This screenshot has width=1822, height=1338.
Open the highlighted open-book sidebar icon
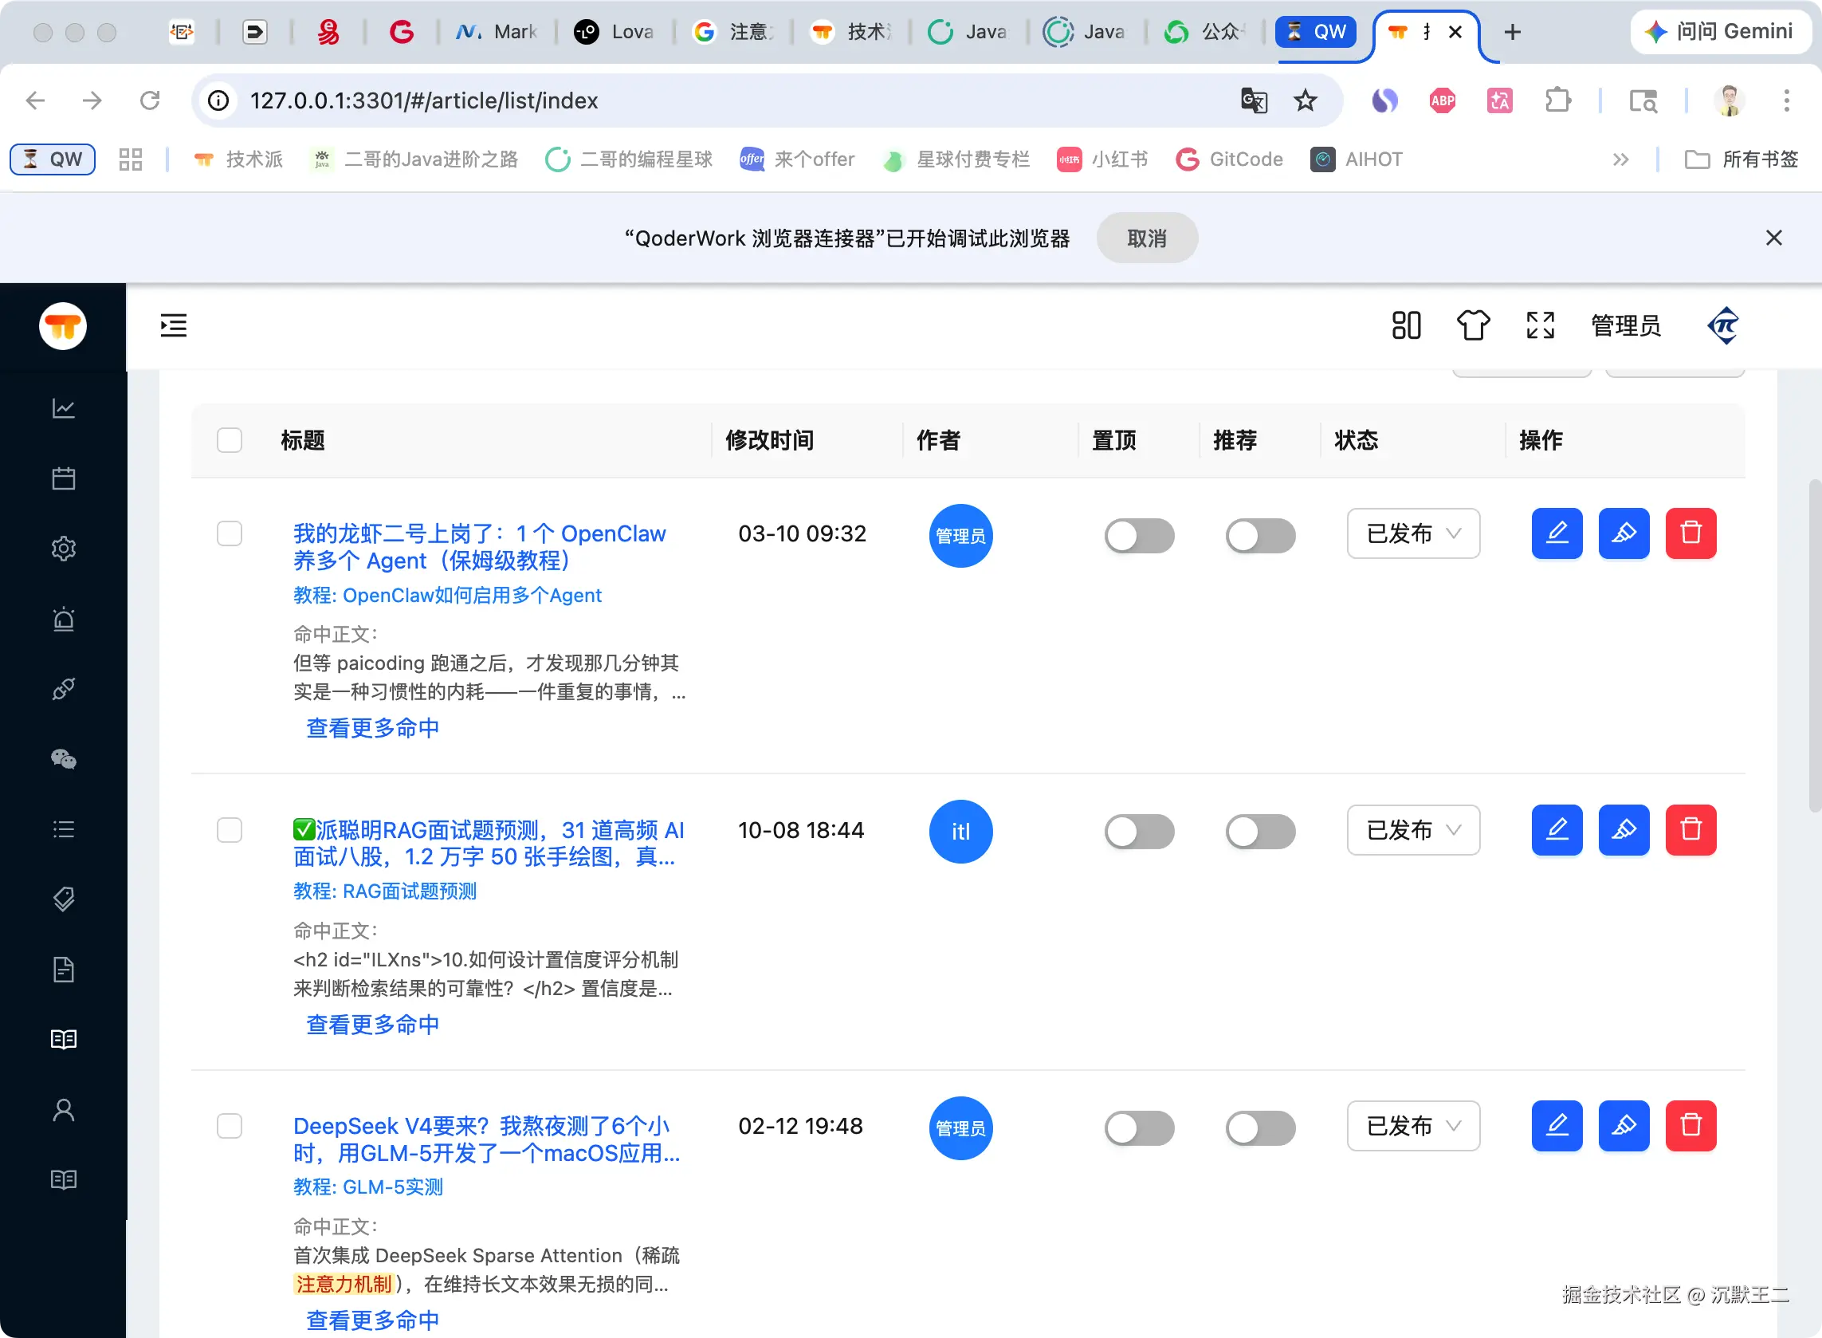pos(63,1039)
